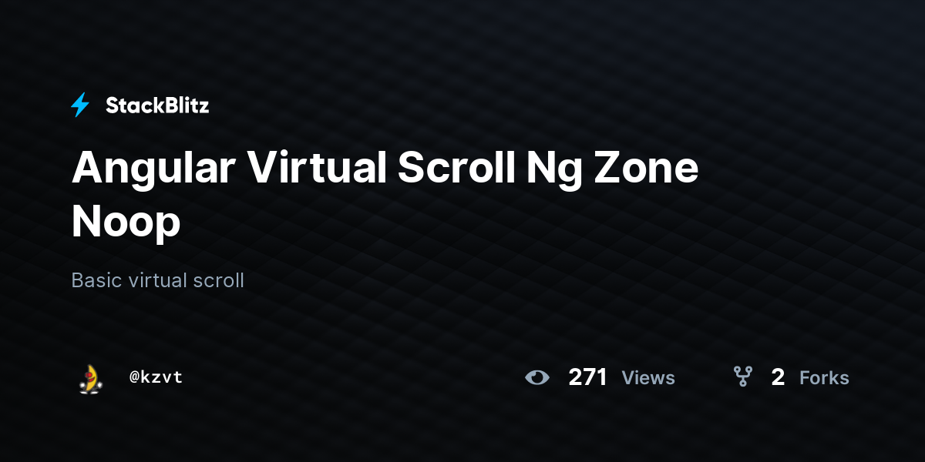Click the word virtual in the description
The height and width of the screenshot is (462, 925).
158,280
